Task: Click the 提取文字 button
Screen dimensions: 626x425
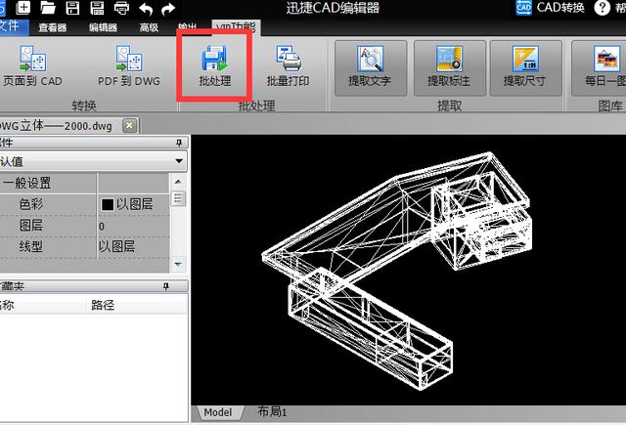Action: pyautogui.click(x=371, y=67)
